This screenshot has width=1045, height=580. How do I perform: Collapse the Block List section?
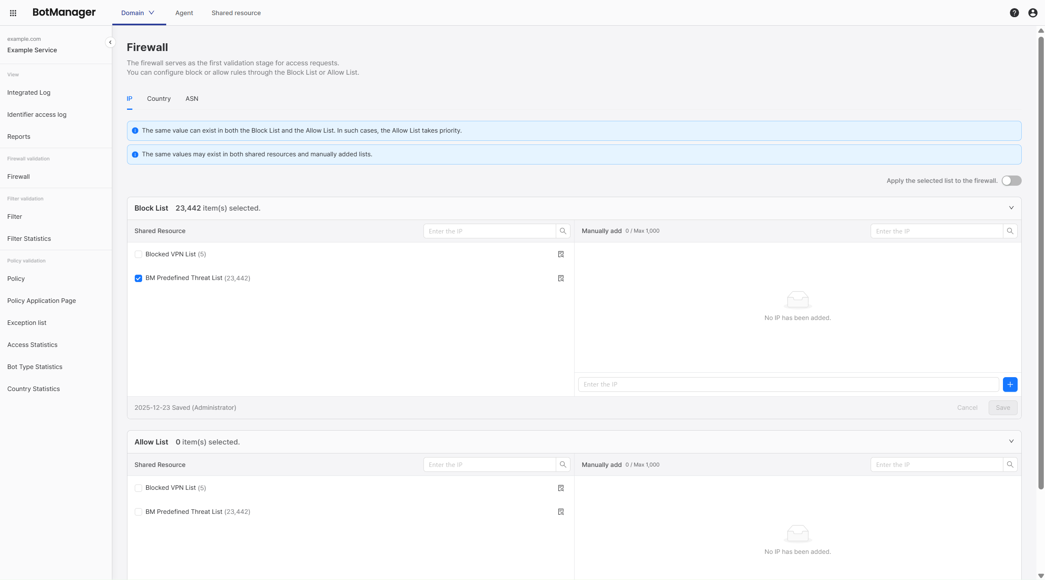[x=1011, y=208]
